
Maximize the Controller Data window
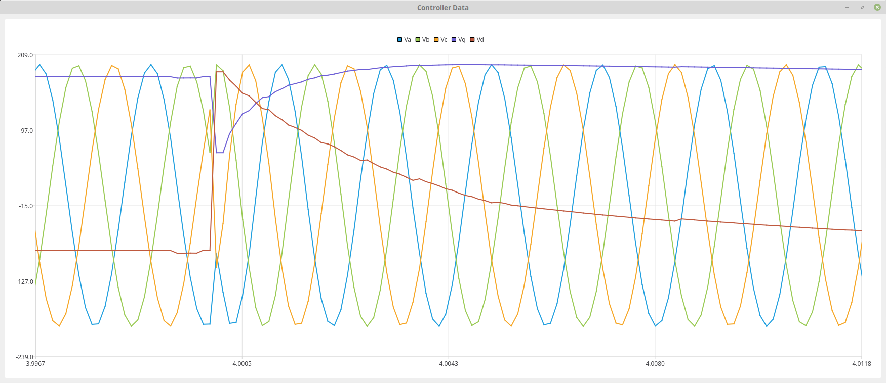point(862,7)
